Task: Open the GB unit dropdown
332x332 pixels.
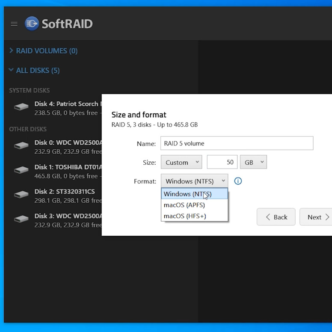Action: point(253,162)
